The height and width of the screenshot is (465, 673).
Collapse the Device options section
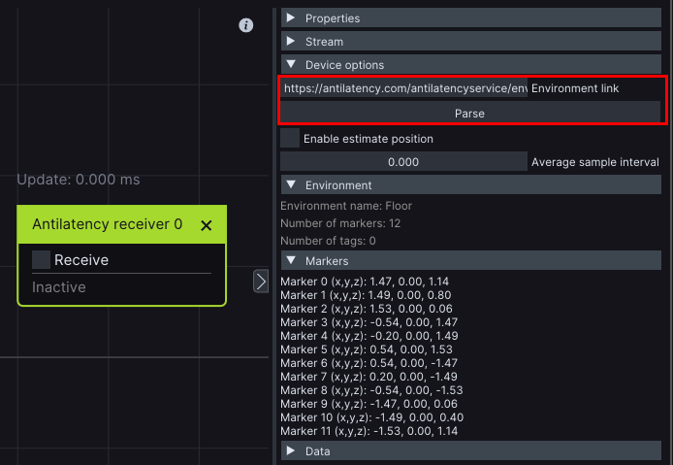pyautogui.click(x=291, y=65)
